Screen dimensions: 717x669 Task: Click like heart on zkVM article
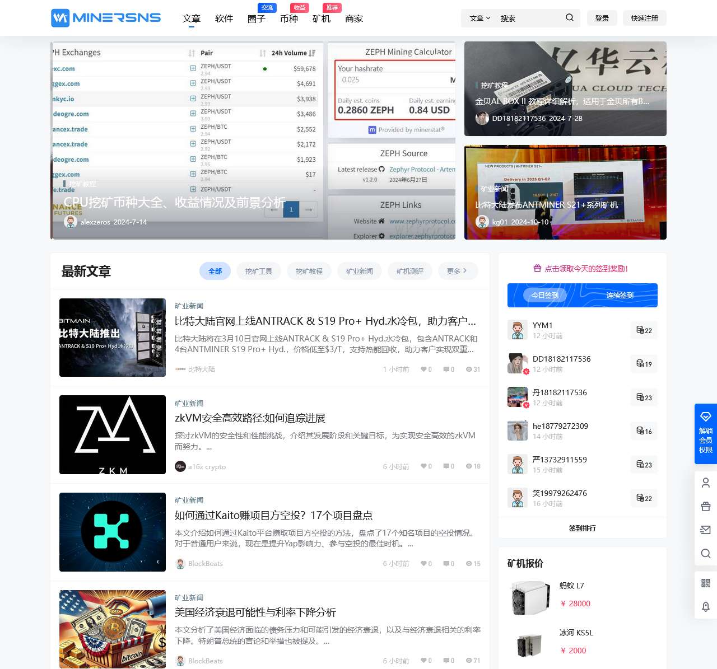point(424,466)
